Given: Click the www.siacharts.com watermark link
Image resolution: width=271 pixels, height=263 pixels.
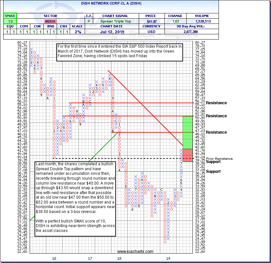Looking at the screenshot, I should (x=135, y=252).
